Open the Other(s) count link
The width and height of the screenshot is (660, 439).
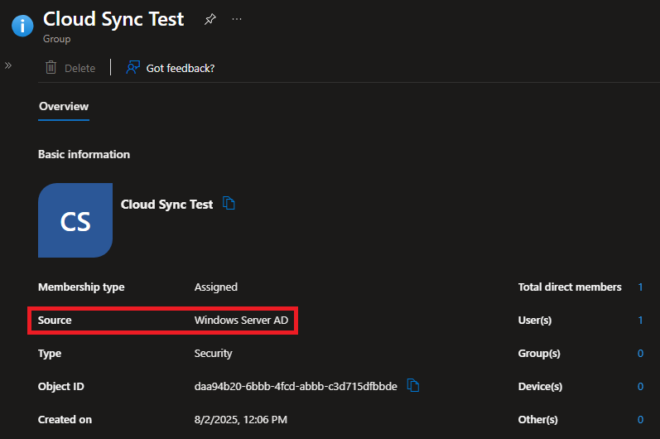(x=640, y=420)
